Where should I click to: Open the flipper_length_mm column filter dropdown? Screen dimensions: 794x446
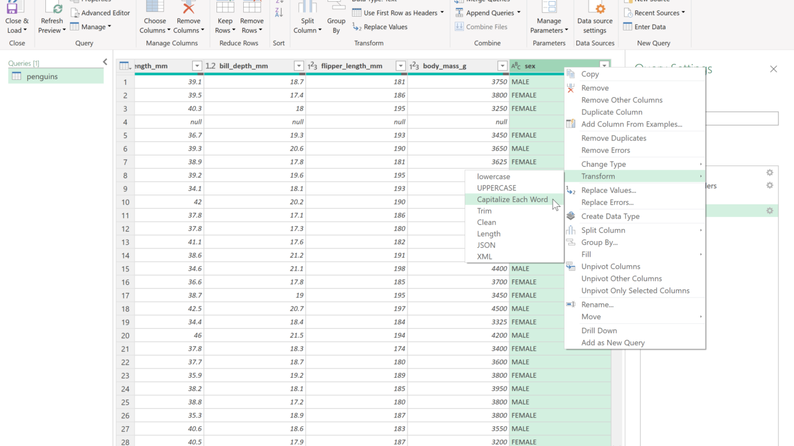(400, 66)
